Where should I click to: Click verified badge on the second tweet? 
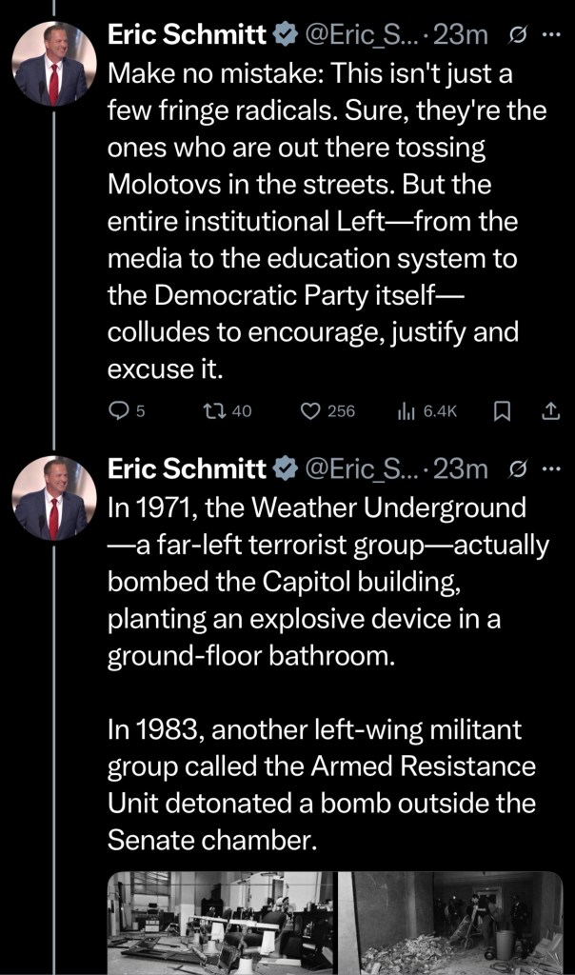click(x=284, y=468)
